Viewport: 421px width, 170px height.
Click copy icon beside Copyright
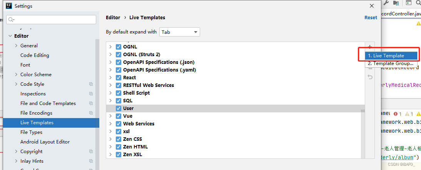91,152
